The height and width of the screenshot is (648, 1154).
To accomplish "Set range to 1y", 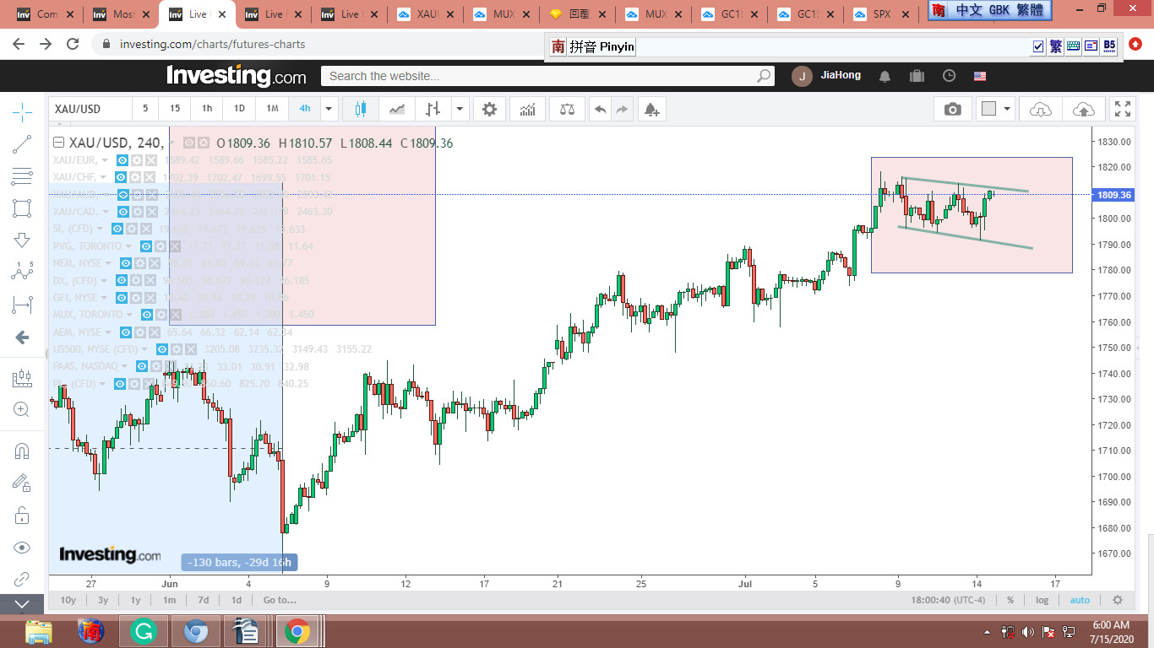I will (135, 600).
